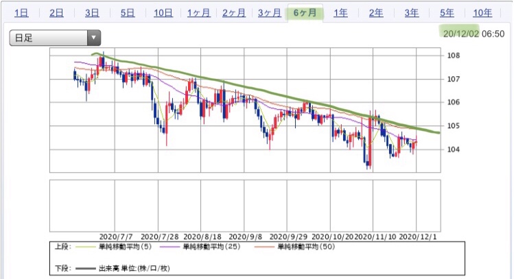Open the 日足 candle interval dropdown
This screenshot has width=514, height=279.
(x=55, y=38)
